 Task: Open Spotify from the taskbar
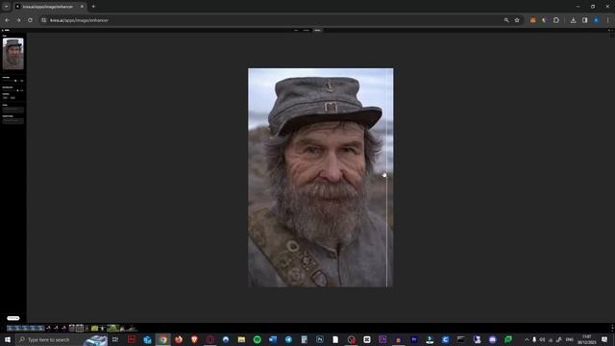point(257,339)
